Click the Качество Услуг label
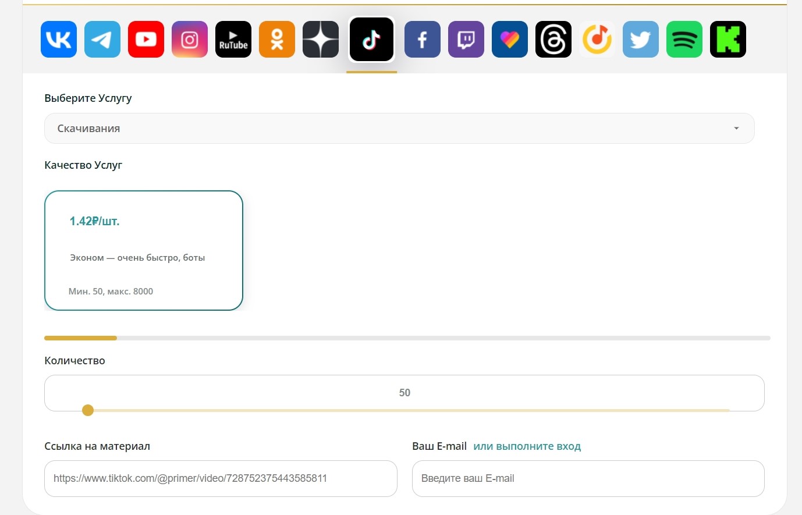The width and height of the screenshot is (802, 515). tap(83, 165)
